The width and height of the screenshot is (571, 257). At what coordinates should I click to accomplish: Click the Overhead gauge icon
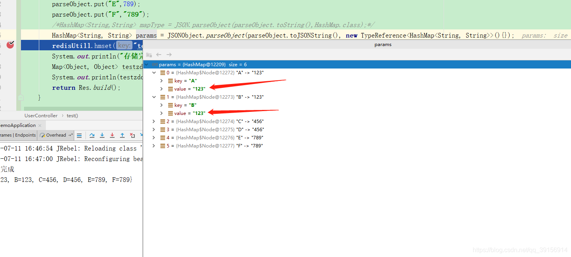pos(43,135)
